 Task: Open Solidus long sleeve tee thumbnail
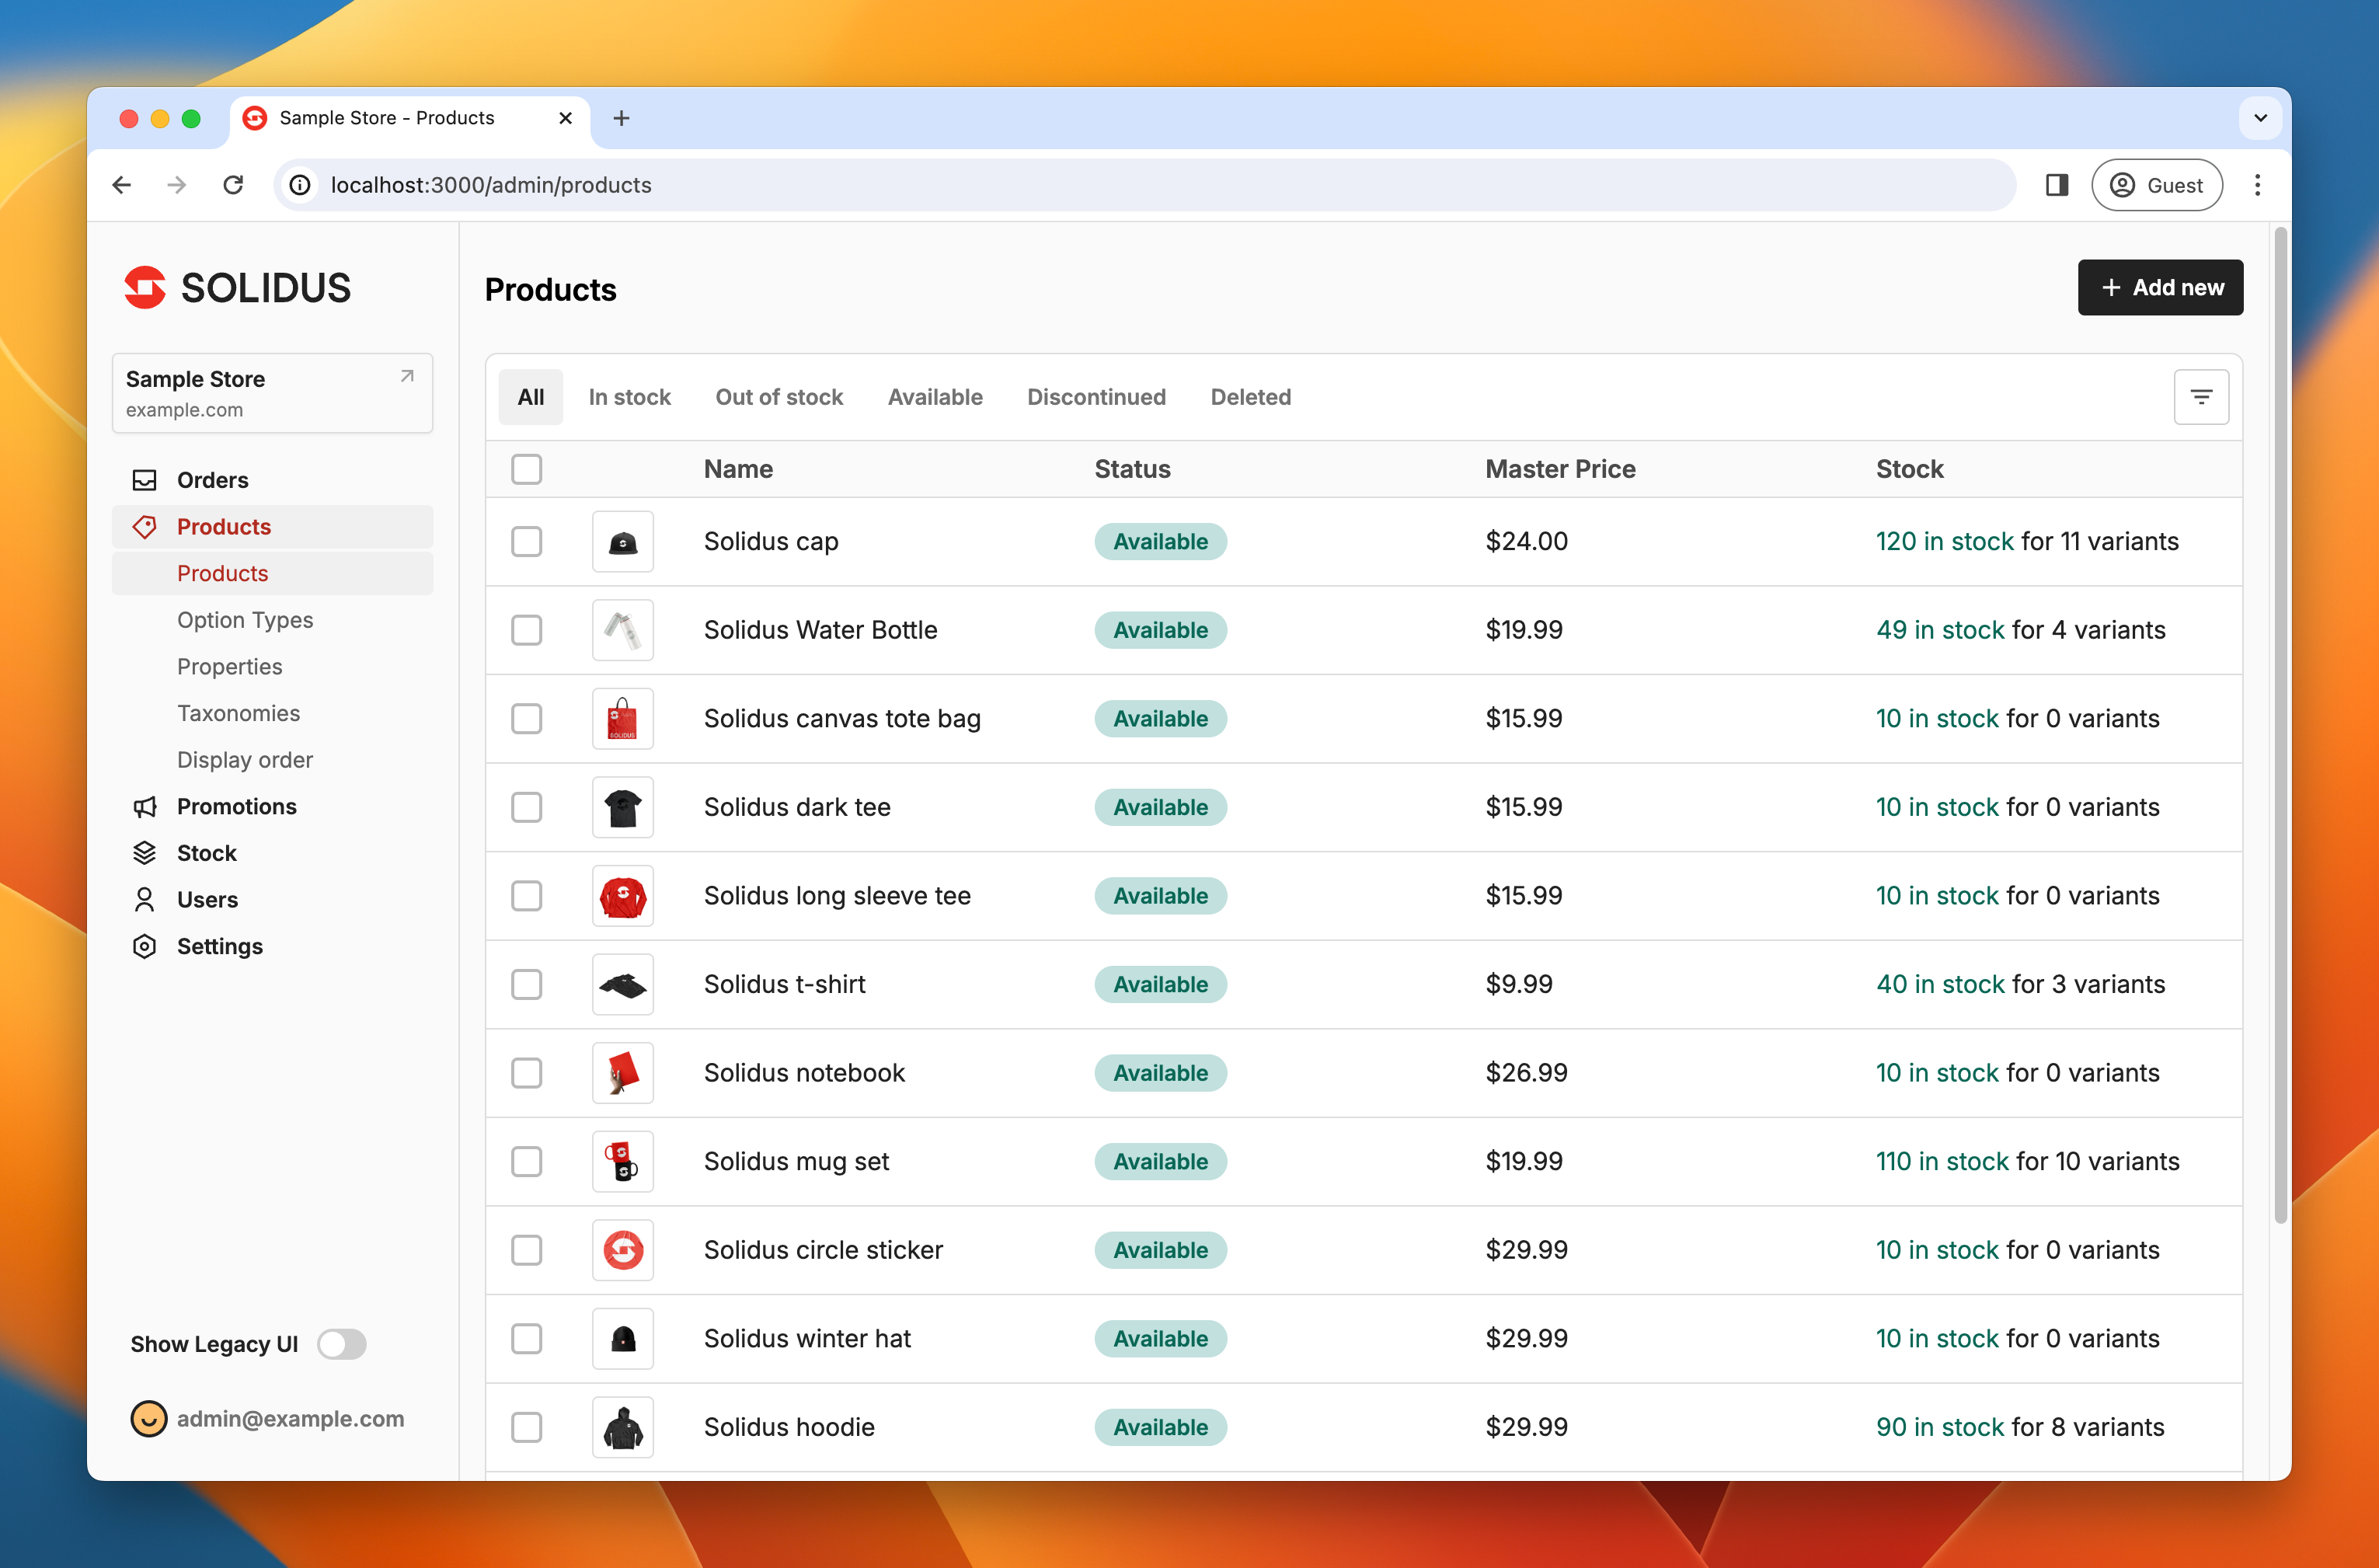click(x=623, y=895)
